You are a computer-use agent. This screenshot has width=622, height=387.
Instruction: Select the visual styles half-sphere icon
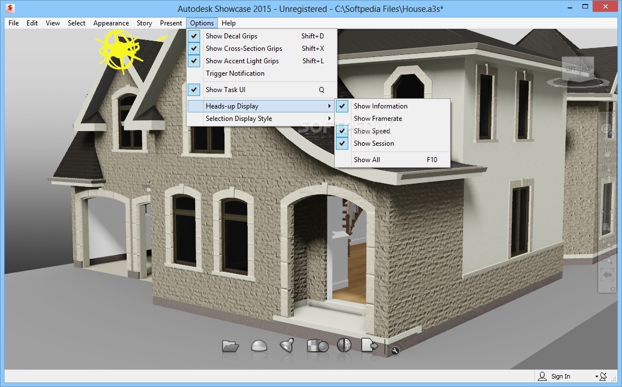tap(344, 345)
